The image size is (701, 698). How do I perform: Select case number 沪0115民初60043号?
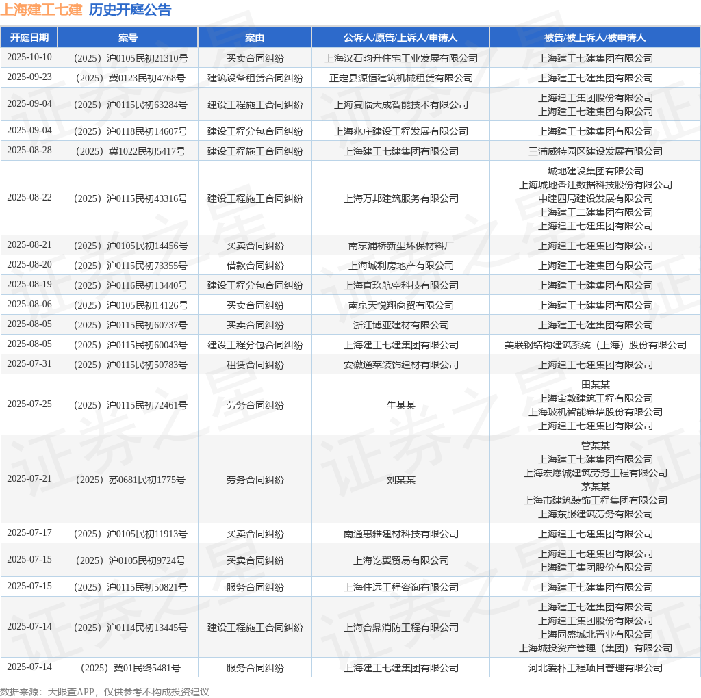click(x=131, y=345)
